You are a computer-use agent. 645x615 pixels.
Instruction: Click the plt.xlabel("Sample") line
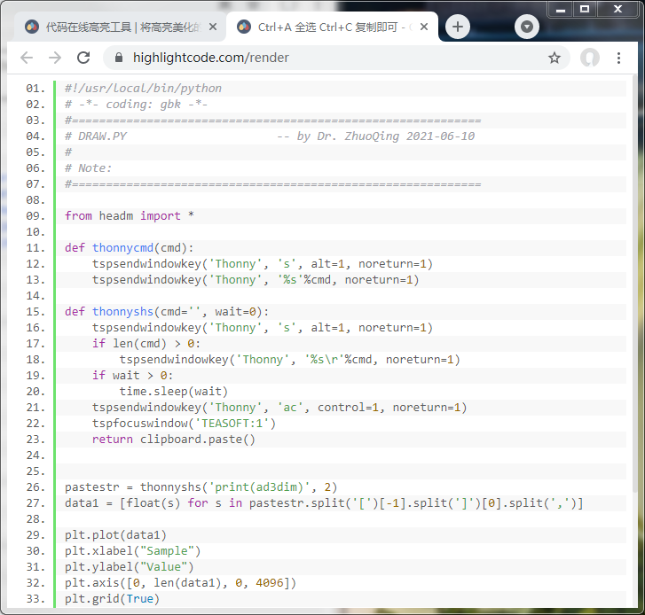click(x=132, y=551)
